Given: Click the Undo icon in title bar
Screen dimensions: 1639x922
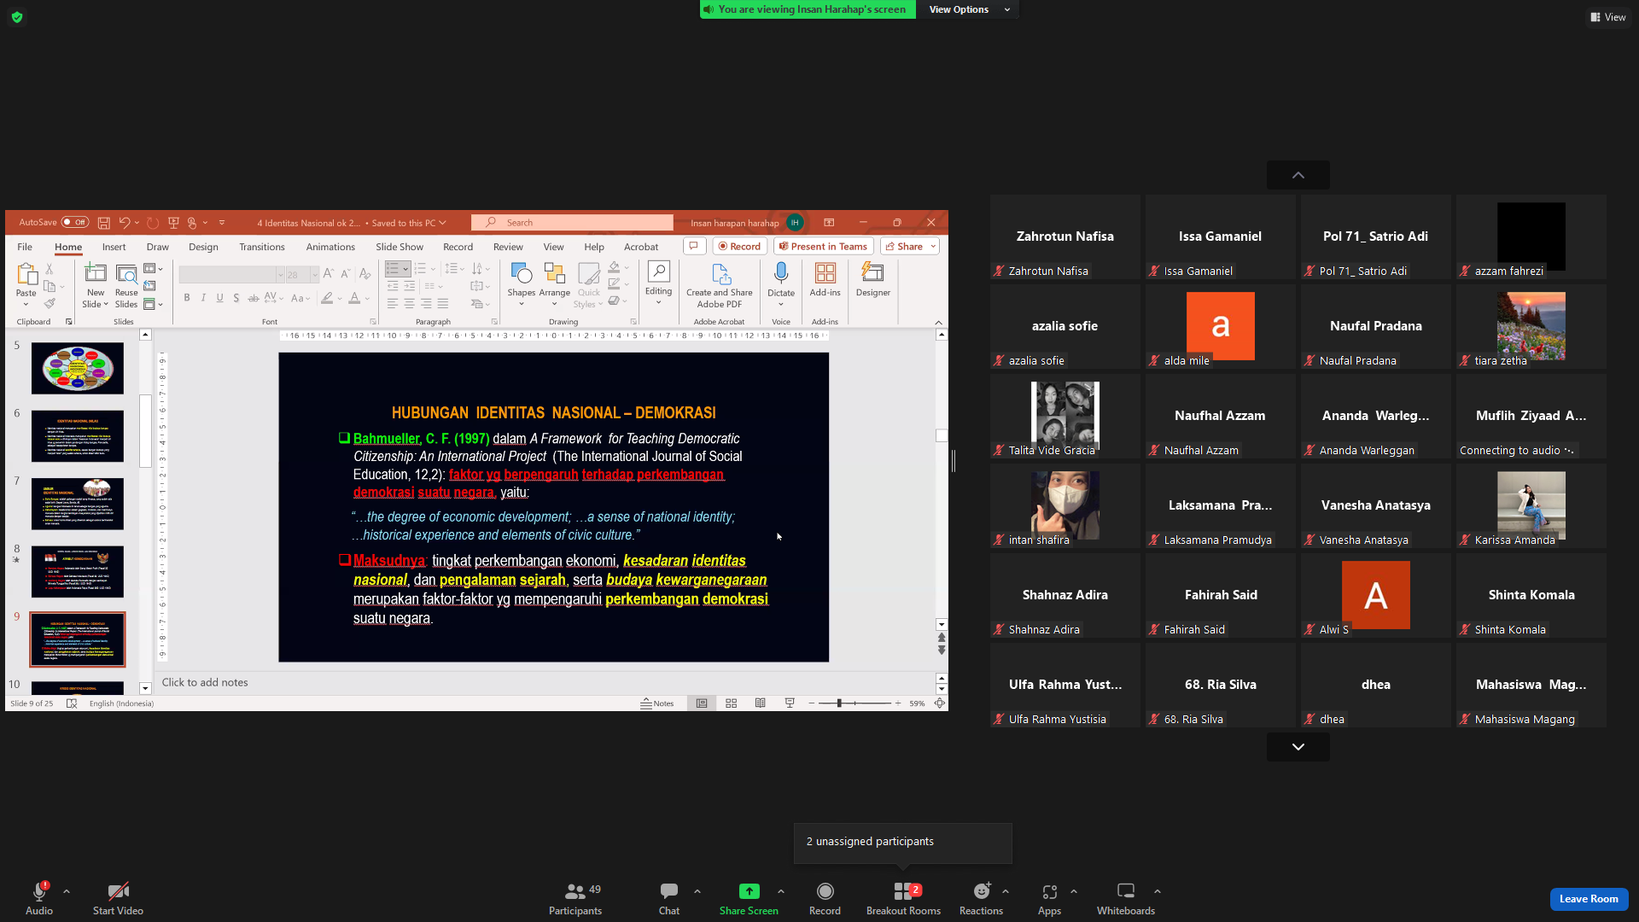Looking at the screenshot, I should [x=125, y=223].
